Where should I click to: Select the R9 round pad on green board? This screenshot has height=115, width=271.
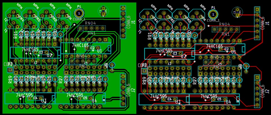point(112,65)
